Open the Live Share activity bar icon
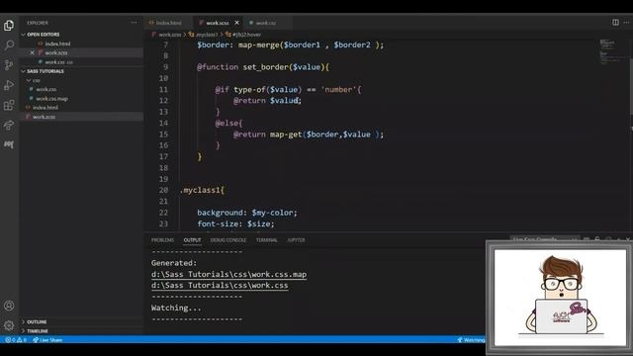The image size is (633, 356). (9, 126)
